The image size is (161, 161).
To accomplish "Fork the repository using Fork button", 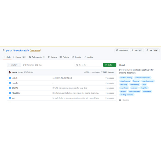I will pyautogui.click(x=137, y=50).
